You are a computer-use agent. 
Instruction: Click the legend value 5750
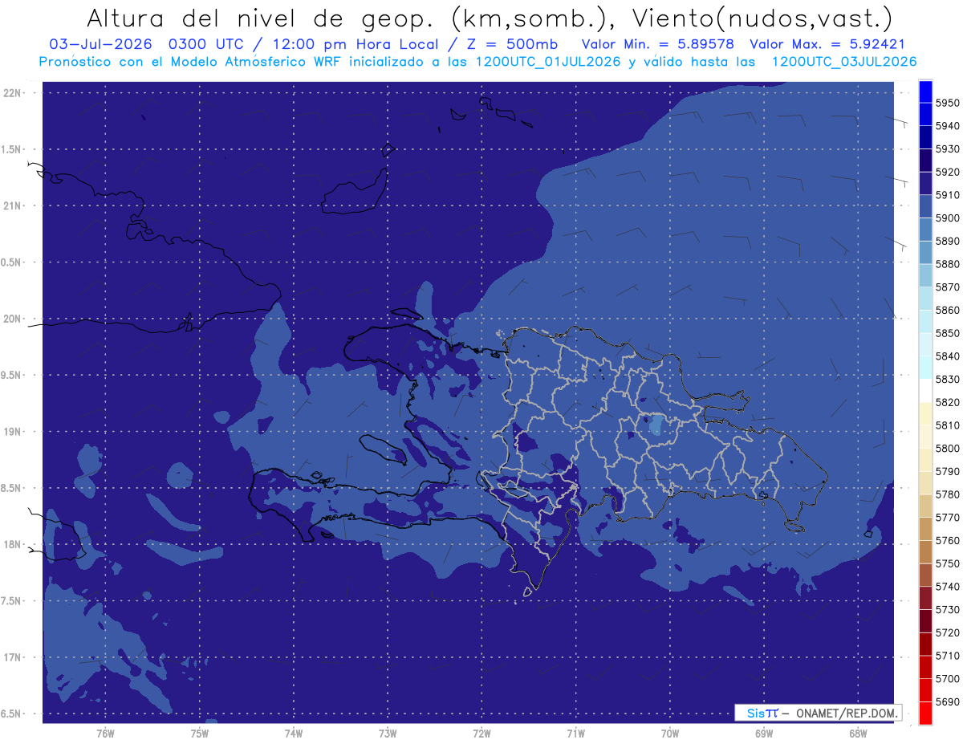point(947,563)
